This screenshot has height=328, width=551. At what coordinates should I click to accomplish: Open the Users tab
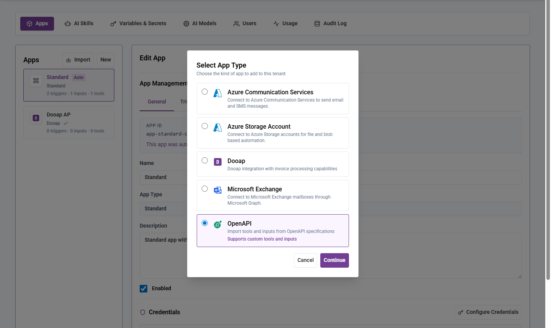245,24
